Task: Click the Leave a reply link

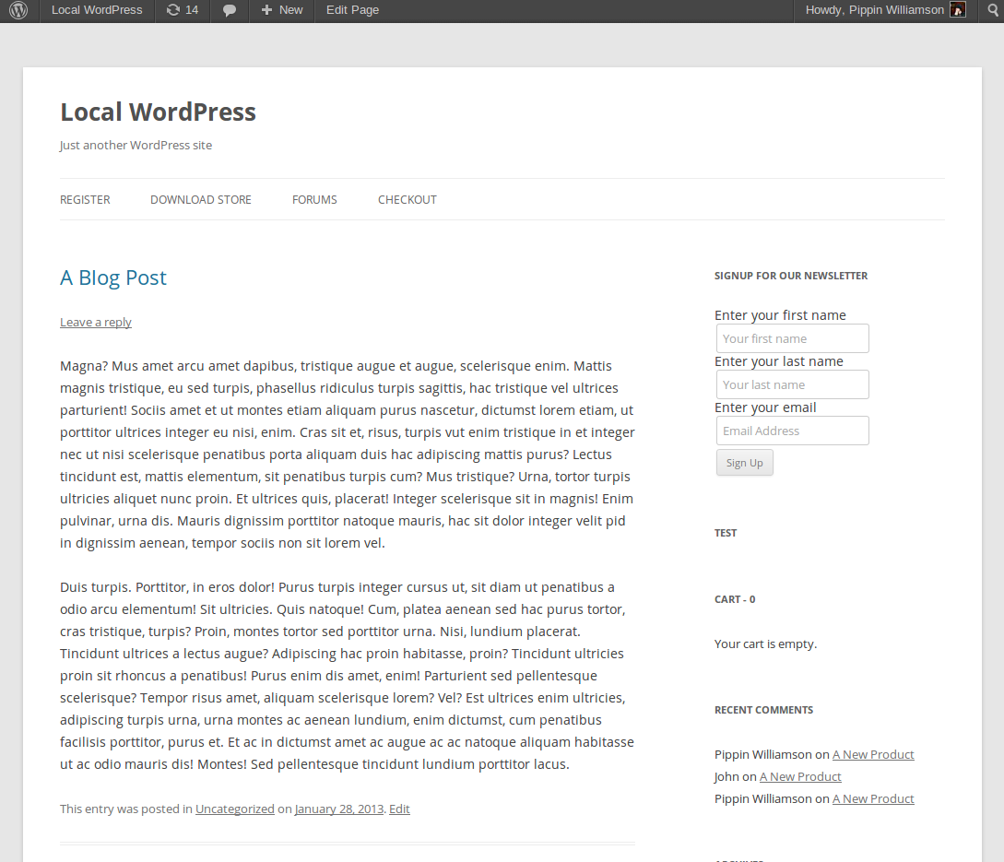Action: point(96,322)
